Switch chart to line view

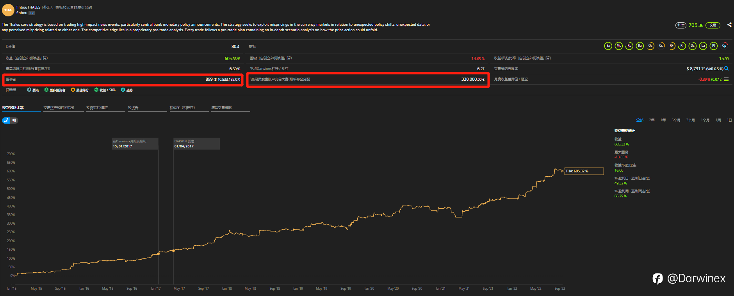(6, 120)
